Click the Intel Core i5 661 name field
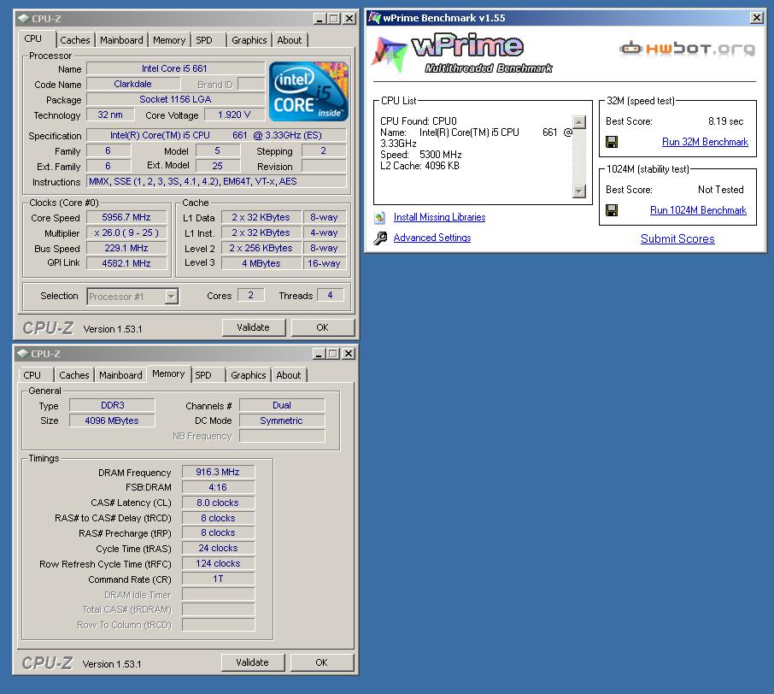 click(x=175, y=68)
